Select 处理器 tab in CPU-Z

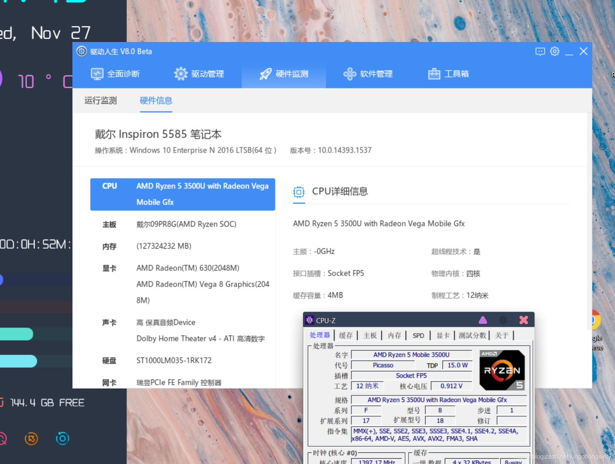click(x=320, y=335)
